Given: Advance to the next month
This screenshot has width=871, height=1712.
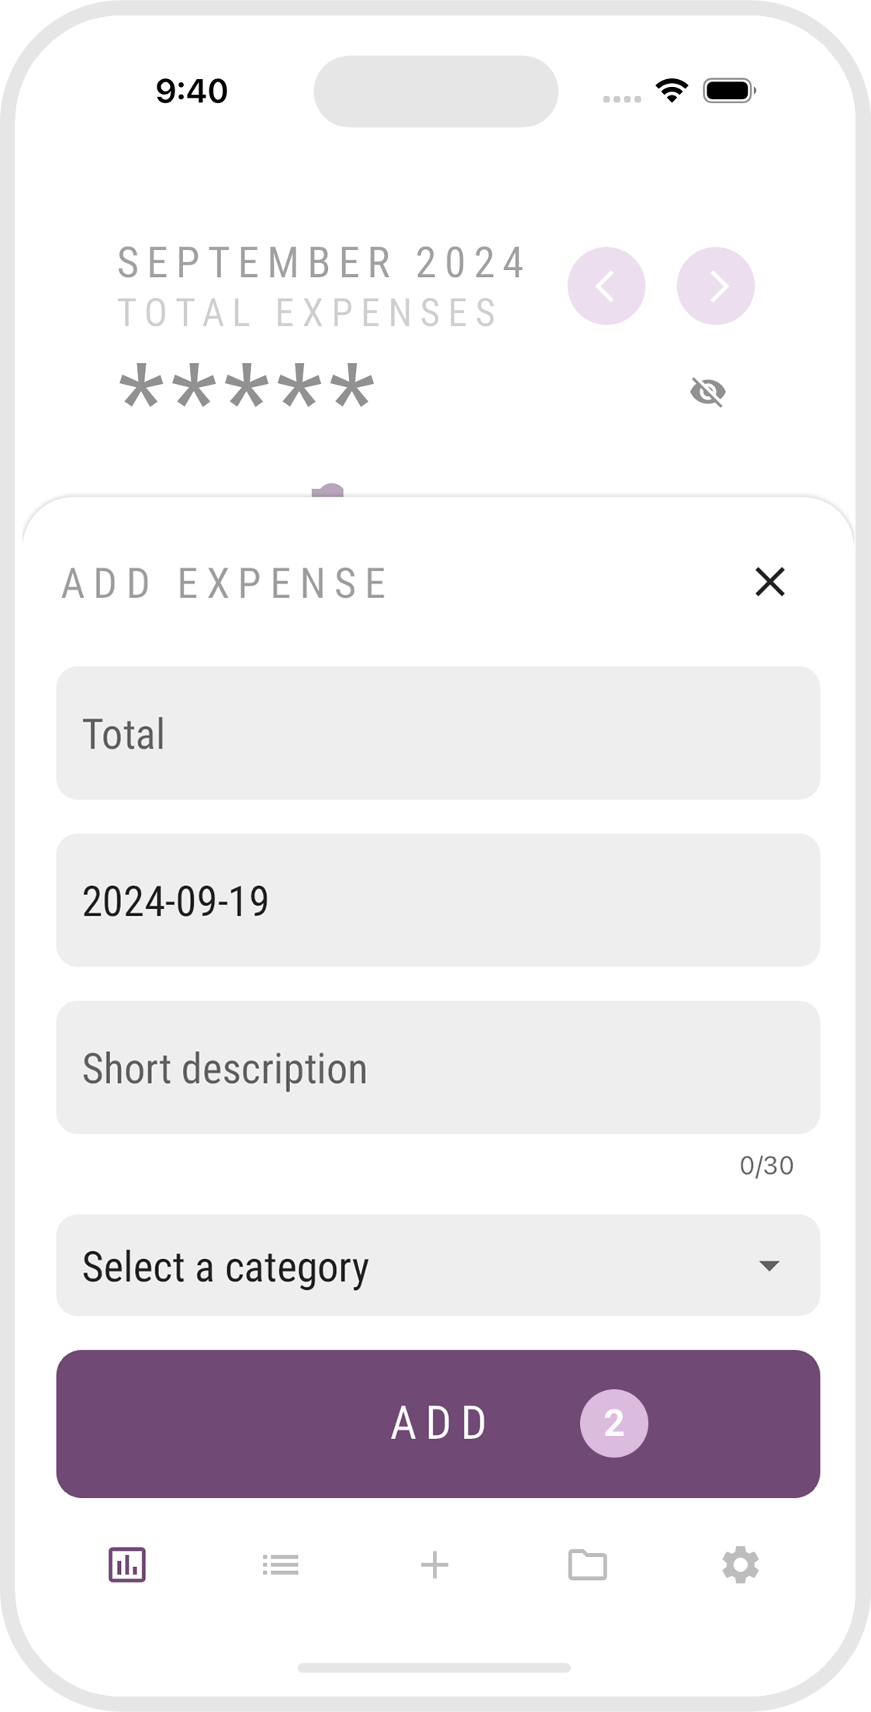Looking at the screenshot, I should coord(715,286).
